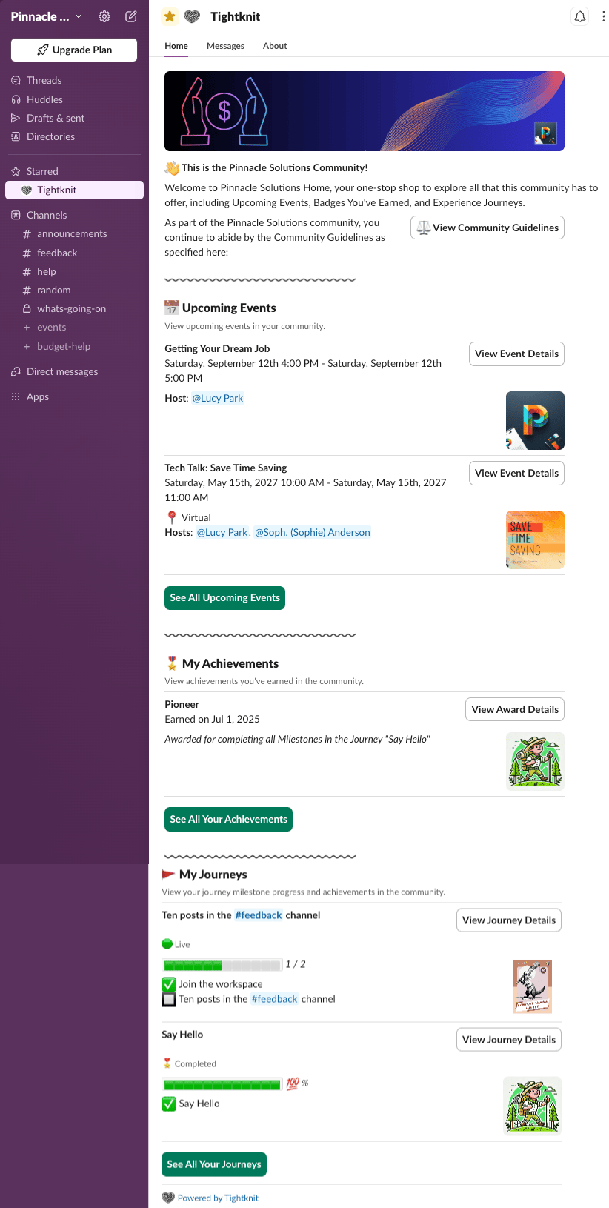
Task: Click View Community Guidelines button
Action: (x=487, y=228)
